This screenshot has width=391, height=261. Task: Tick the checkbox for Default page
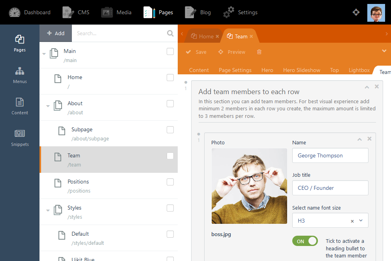(170, 234)
